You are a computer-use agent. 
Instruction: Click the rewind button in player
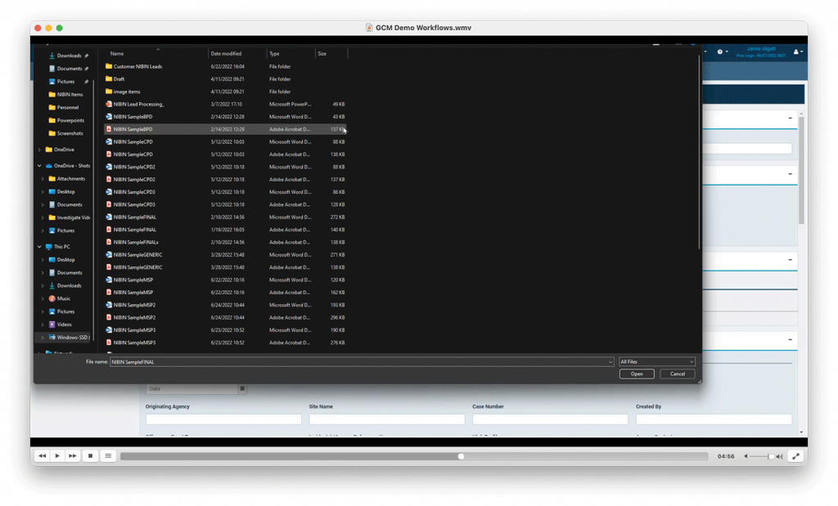(43, 455)
